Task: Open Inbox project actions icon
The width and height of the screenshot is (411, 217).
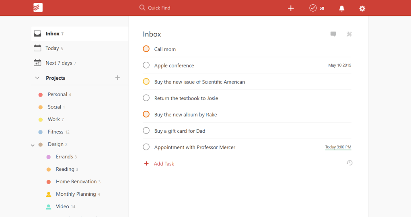Action: tap(349, 34)
